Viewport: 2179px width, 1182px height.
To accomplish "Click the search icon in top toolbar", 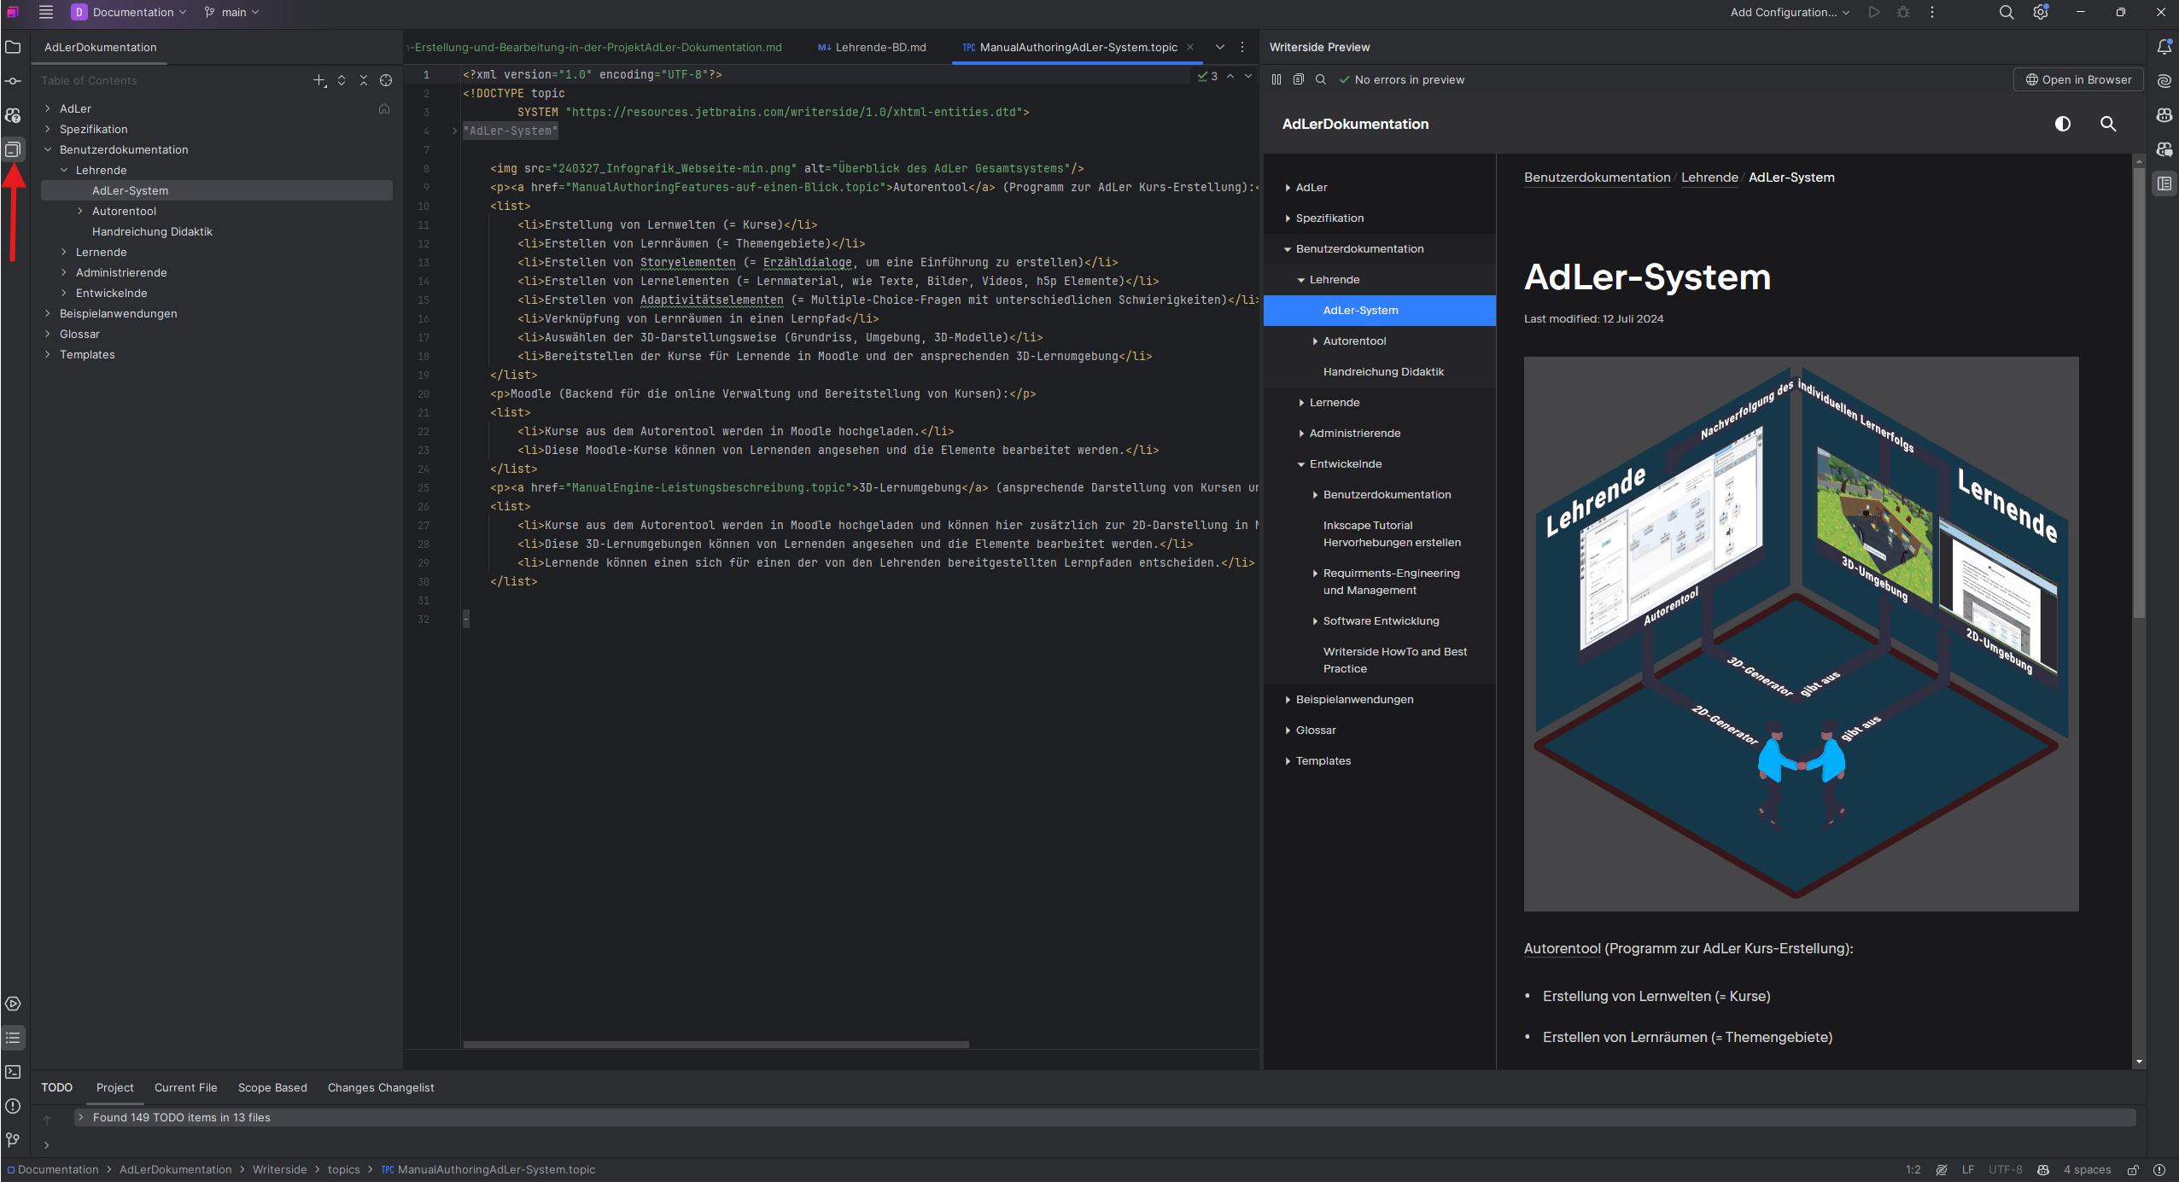I will [2006, 12].
